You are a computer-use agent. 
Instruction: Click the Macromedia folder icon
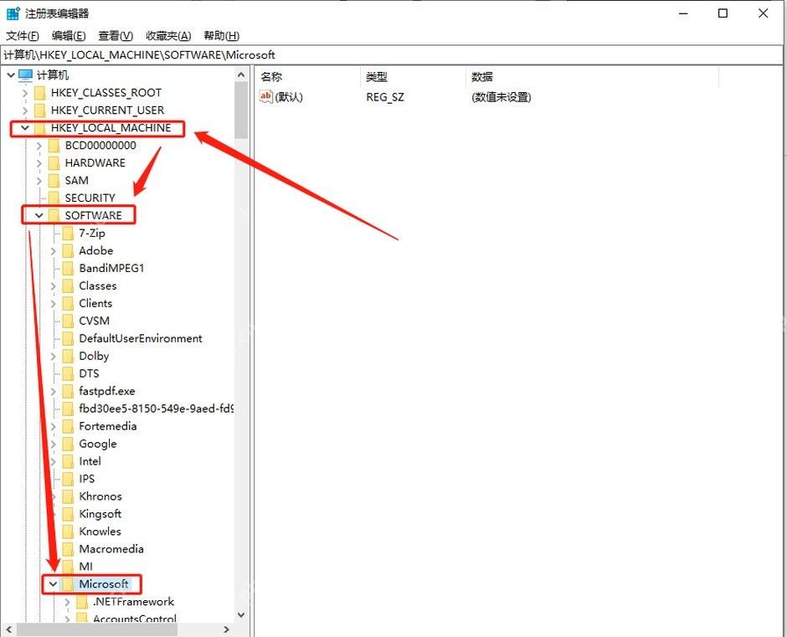(x=68, y=548)
